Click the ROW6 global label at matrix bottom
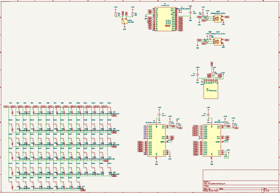Screen dimensions: 280x193 83,190
